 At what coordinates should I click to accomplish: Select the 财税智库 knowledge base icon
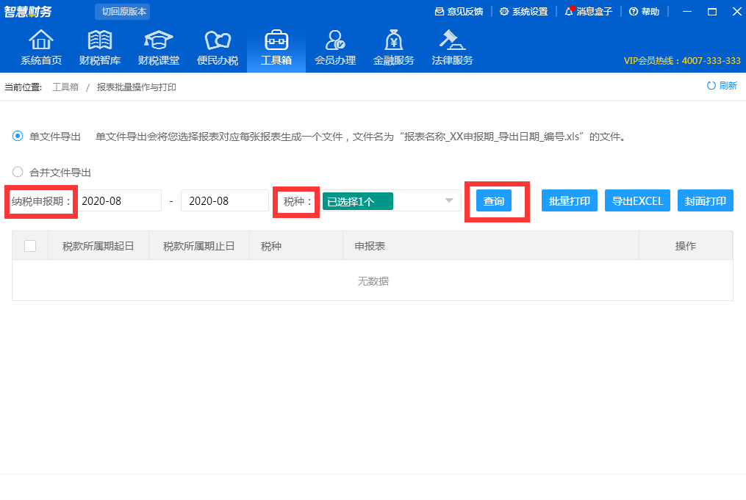[99, 46]
